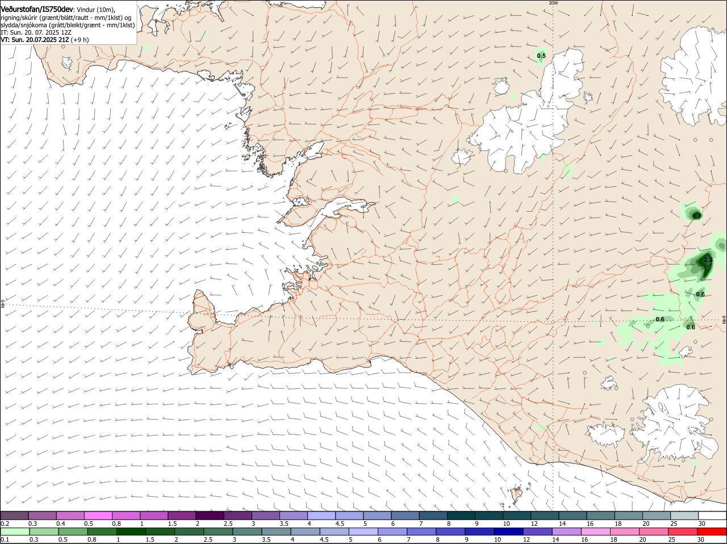Select the valid time line 'VT: Sun. 20.07.2025 21Z (+9 h)'

[44, 40]
